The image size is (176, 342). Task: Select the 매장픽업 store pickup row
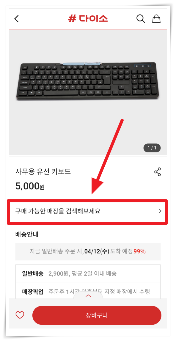coord(88,291)
